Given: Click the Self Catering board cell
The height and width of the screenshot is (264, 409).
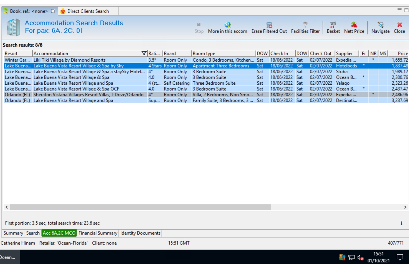Looking at the screenshot, I should click(177, 83).
